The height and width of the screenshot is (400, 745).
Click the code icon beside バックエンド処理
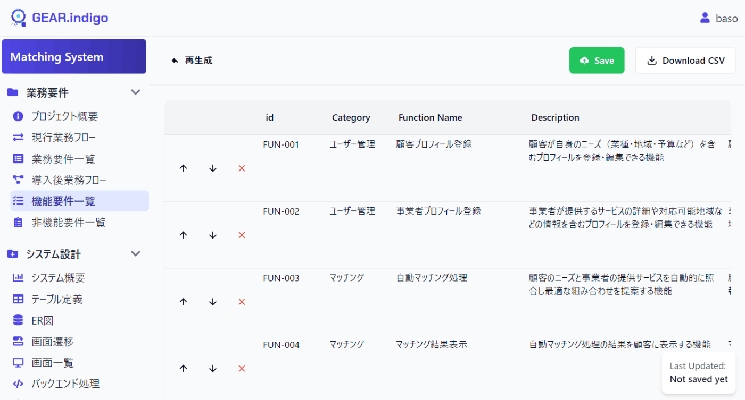pos(18,384)
